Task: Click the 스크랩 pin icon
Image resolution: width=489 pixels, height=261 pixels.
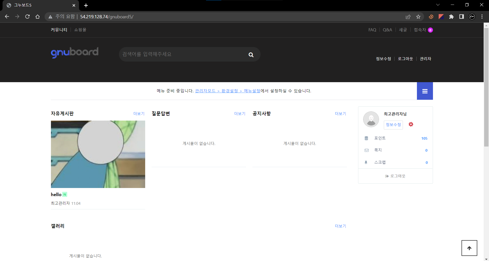Action: coord(366,162)
